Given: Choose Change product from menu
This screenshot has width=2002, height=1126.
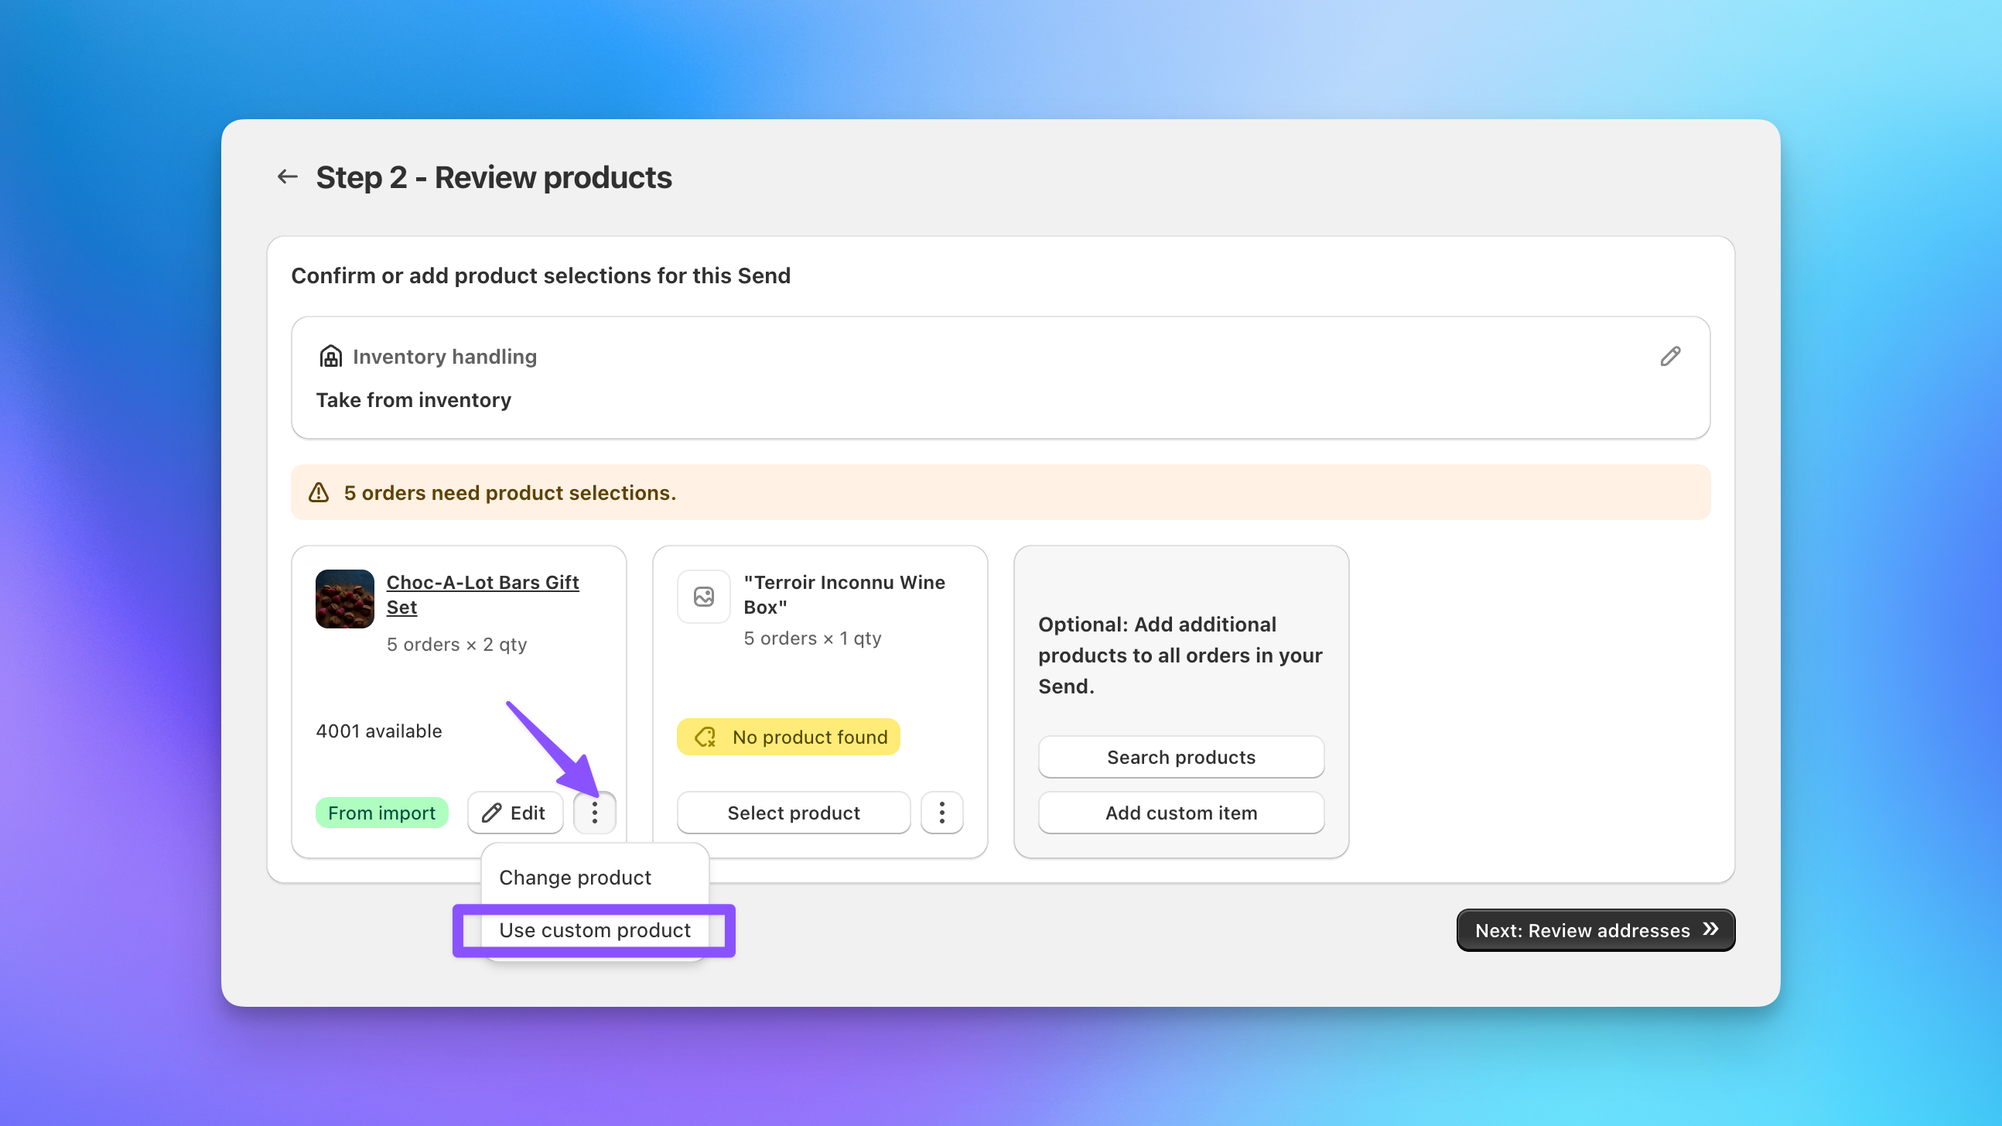Looking at the screenshot, I should [575, 877].
